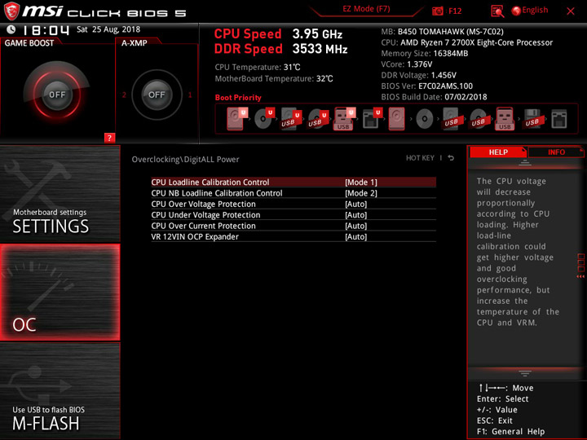Close the BIOS with the red X
587x440 pixels.
(x=571, y=11)
